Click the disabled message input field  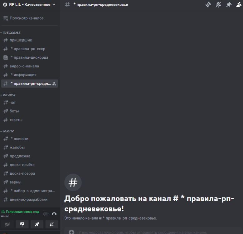[x=143, y=232]
